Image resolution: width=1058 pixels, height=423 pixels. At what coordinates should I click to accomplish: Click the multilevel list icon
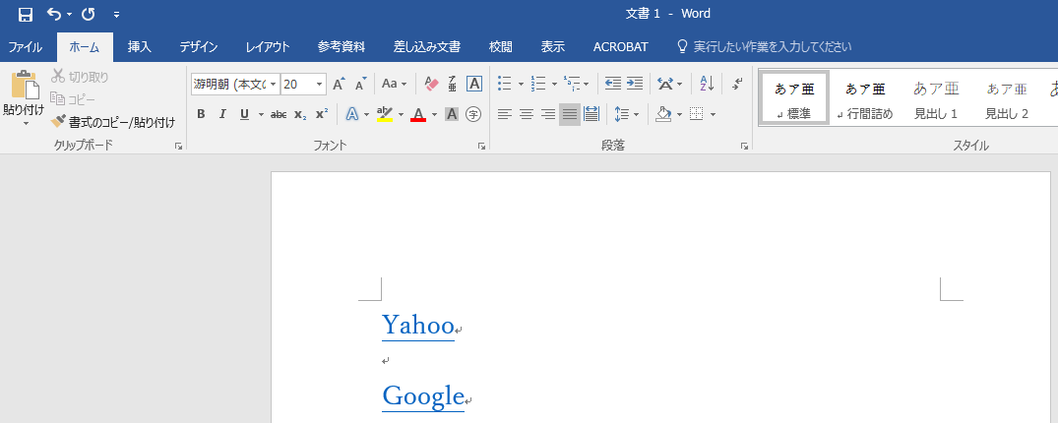[572, 84]
